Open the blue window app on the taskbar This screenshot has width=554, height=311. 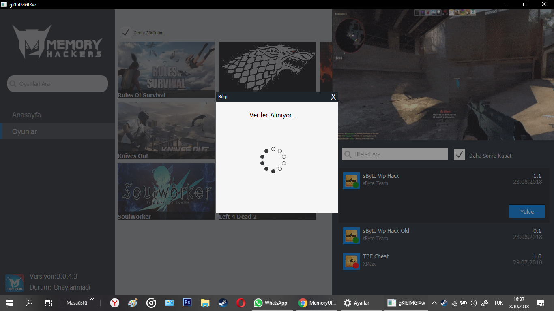pos(169,303)
